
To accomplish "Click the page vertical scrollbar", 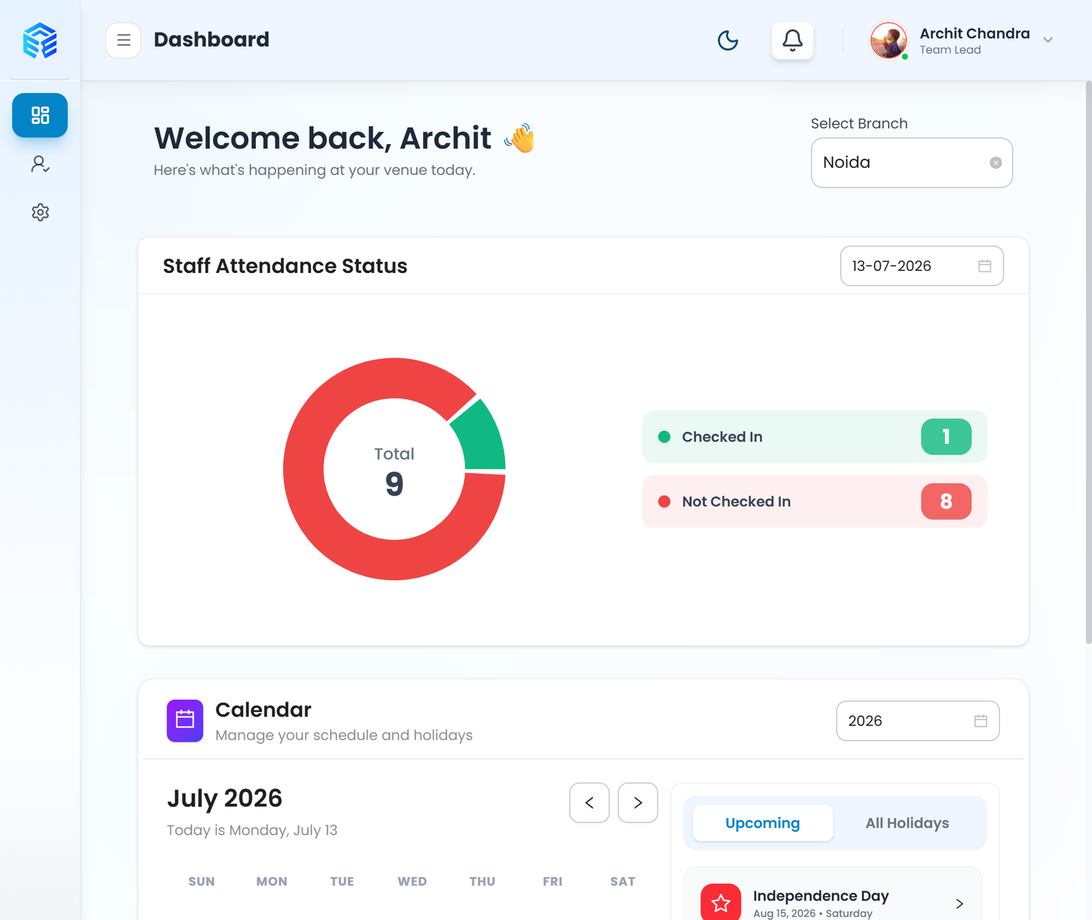I will point(1088,362).
